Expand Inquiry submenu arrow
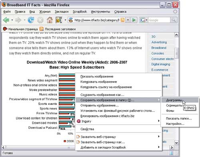This screenshot has height=157, width=200. [x=158, y=121]
